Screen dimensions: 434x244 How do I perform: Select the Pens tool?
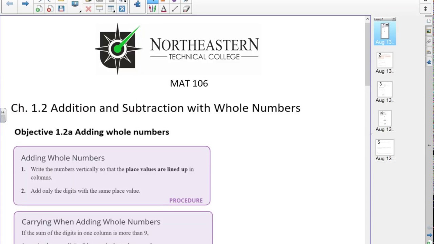153,9
